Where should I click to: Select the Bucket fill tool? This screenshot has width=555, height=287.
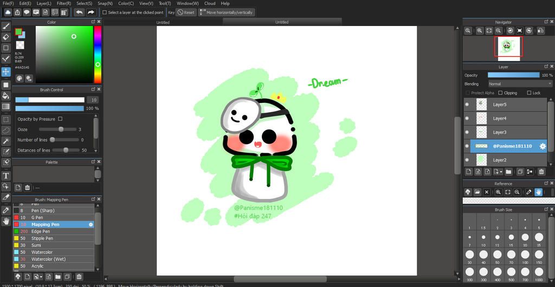[5, 95]
